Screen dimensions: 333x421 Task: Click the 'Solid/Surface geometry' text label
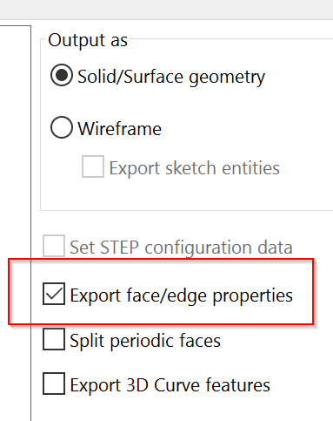click(171, 78)
